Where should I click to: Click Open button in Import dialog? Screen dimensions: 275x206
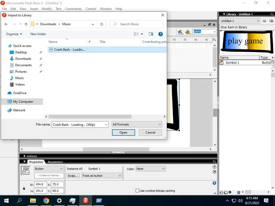coord(124,133)
